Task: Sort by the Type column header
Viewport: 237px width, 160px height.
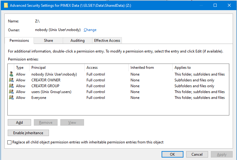Action: (22, 68)
